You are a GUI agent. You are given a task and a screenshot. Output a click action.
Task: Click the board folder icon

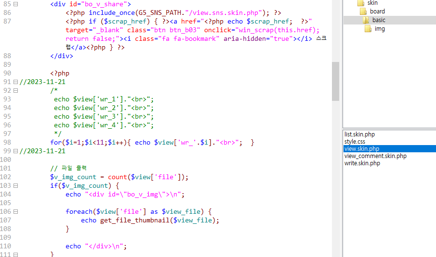point(363,12)
